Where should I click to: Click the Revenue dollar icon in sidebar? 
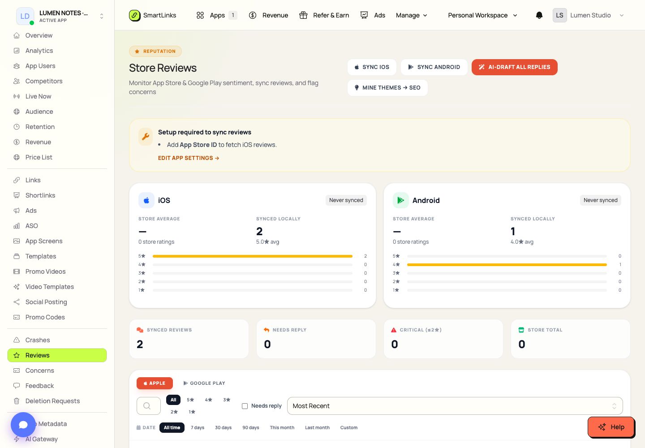coord(17,142)
